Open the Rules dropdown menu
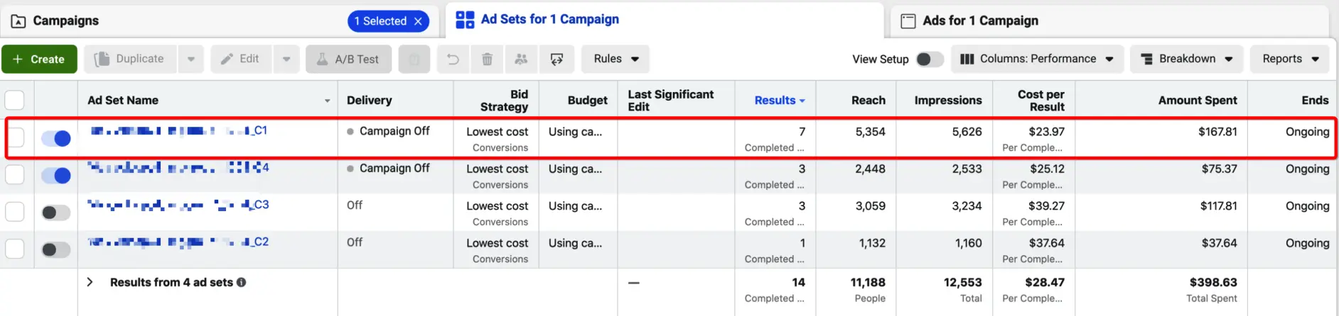Screen dimensions: 1339x316 [x=615, y=60]
